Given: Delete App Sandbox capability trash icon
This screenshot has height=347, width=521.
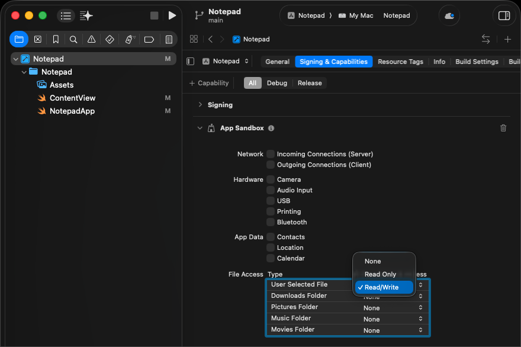Looking at the screenshot, I should (x=503, y=128).
